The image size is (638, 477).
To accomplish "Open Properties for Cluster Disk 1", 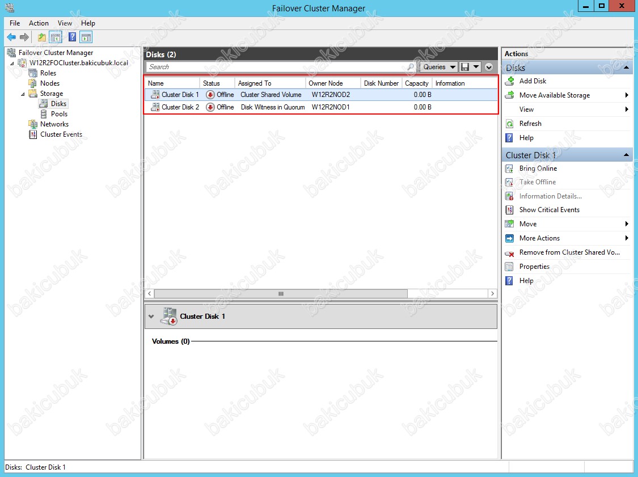I will point(534,267).
